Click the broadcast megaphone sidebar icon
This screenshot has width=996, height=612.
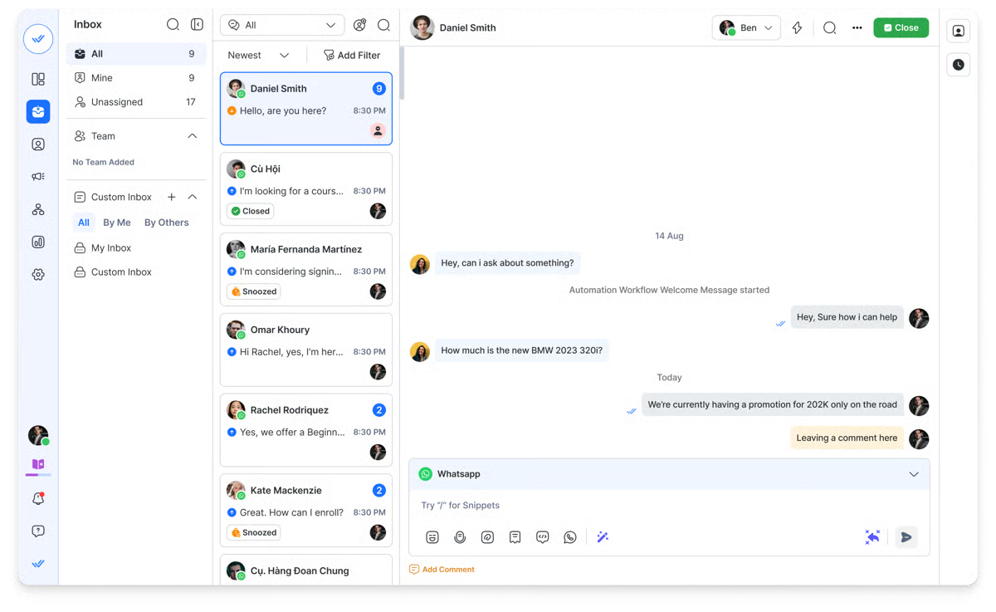click(38, 177)
